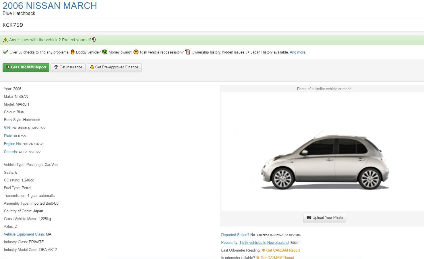Click the VIN value 7AT0DH0KX16851922
The image size is (424, 259).
pos(29,128)
